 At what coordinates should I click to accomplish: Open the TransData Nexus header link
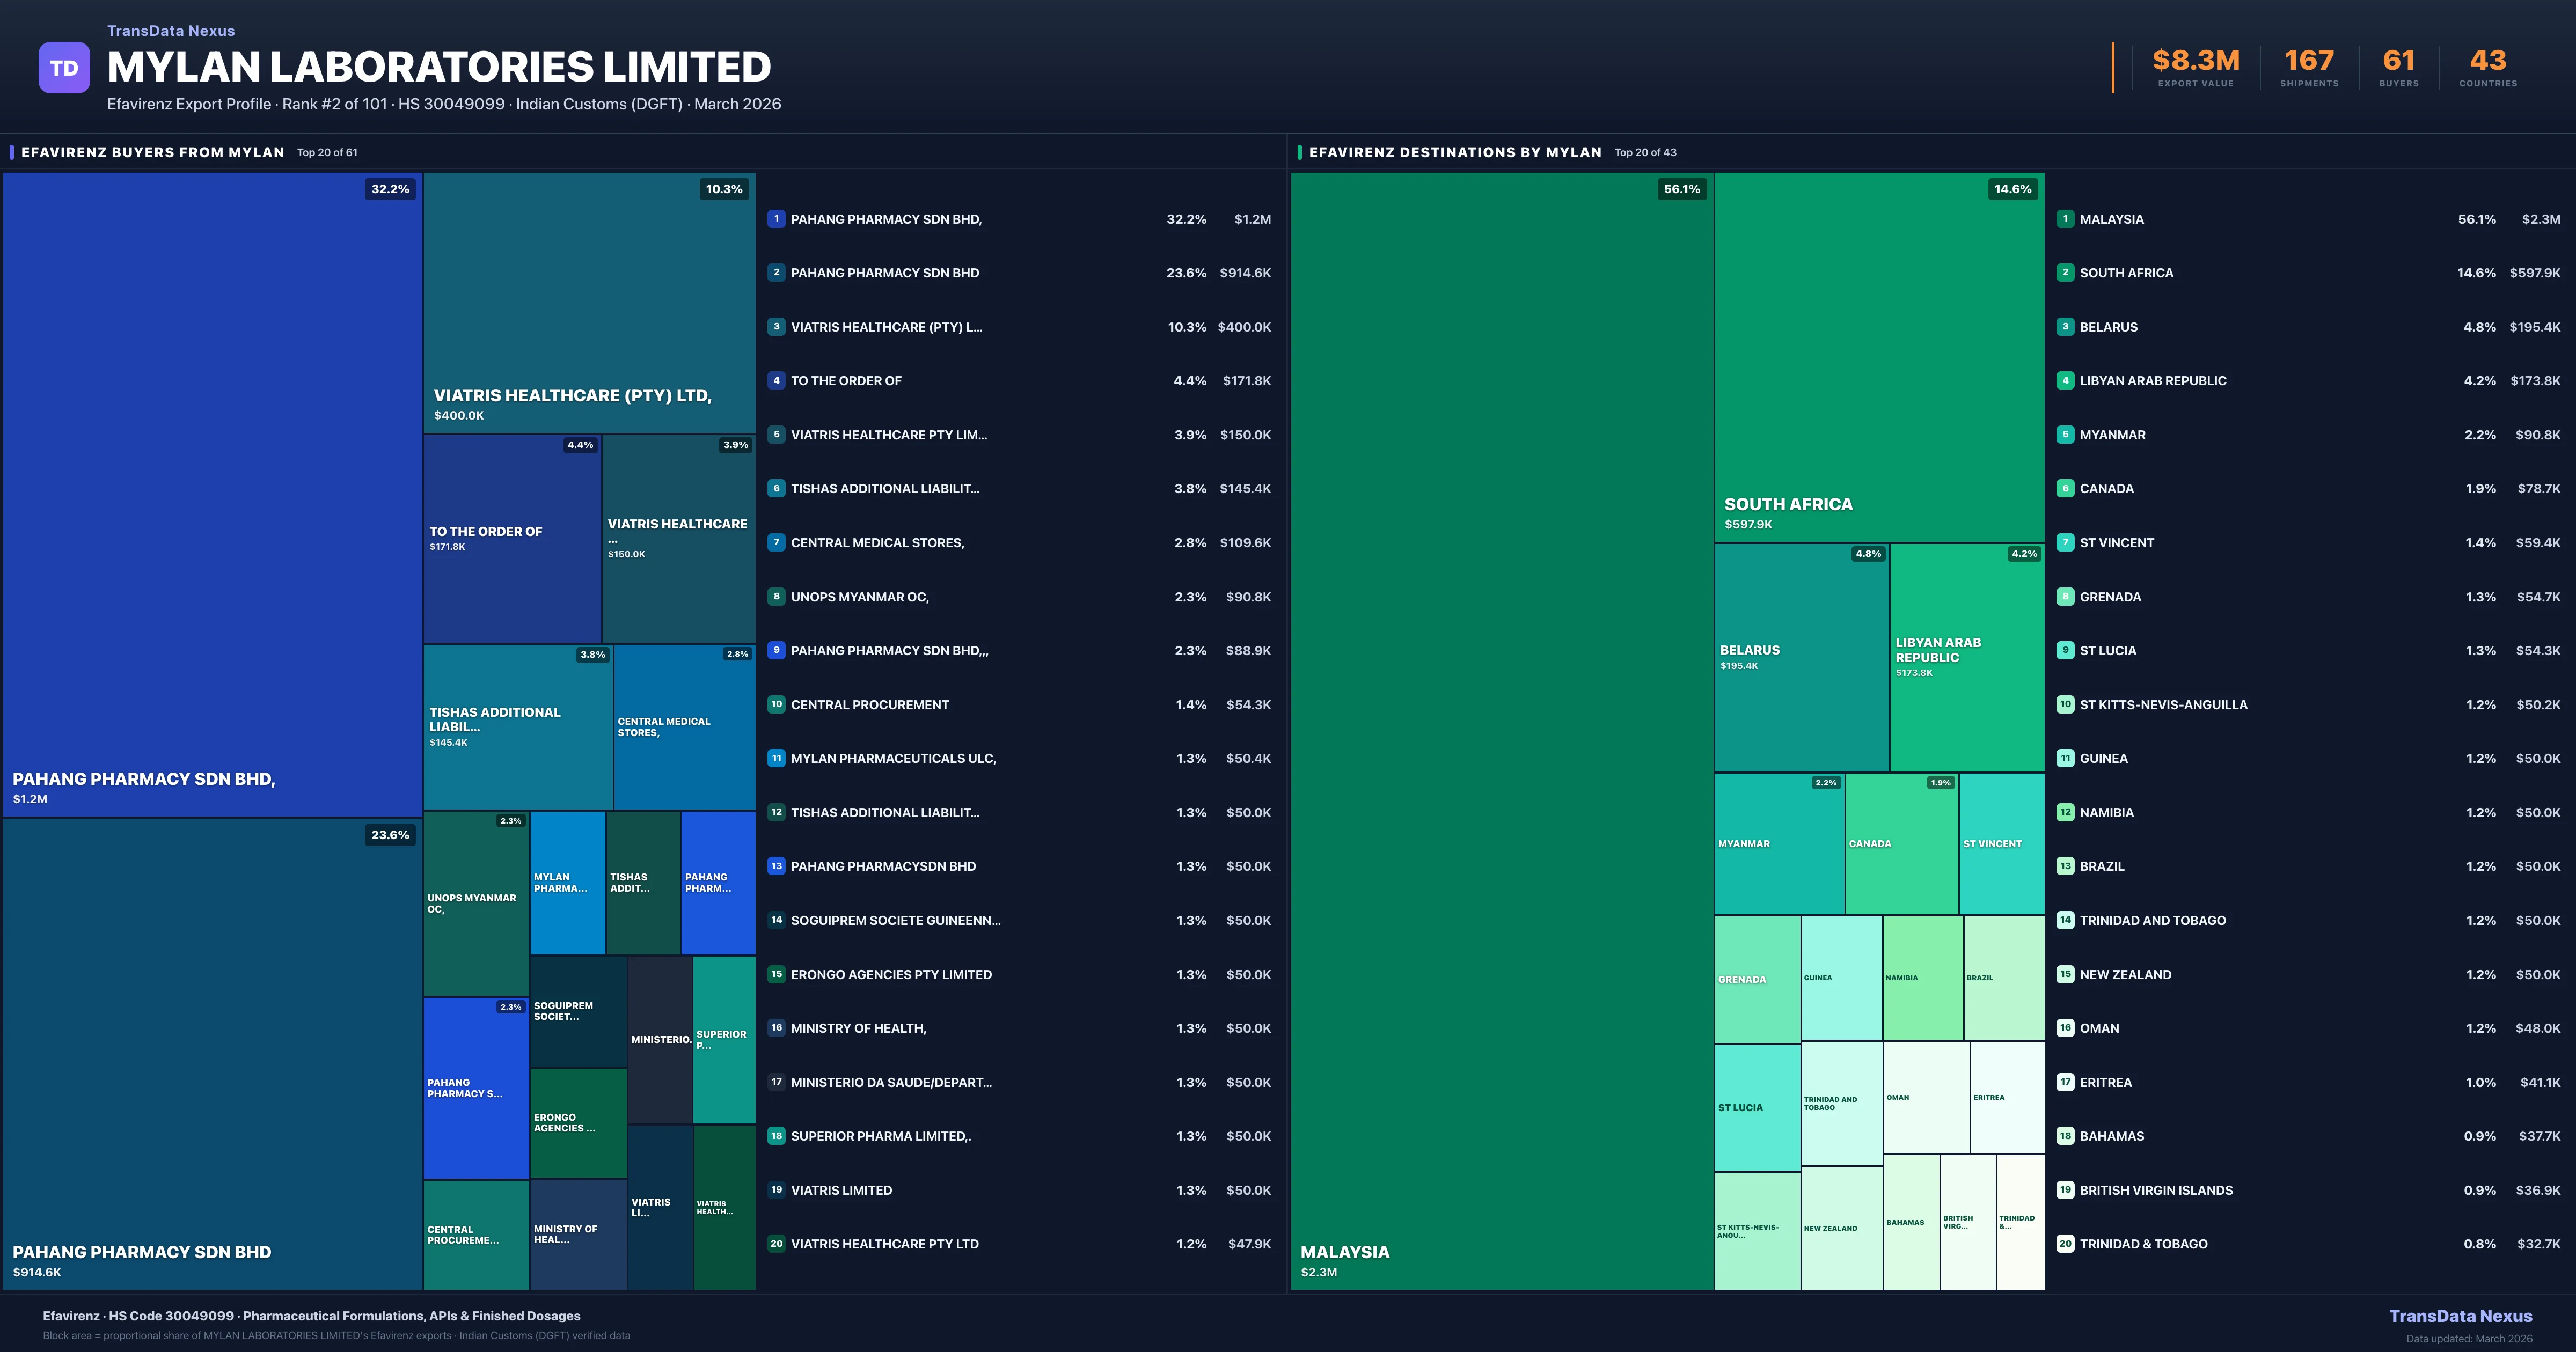[x=171, y=31]
